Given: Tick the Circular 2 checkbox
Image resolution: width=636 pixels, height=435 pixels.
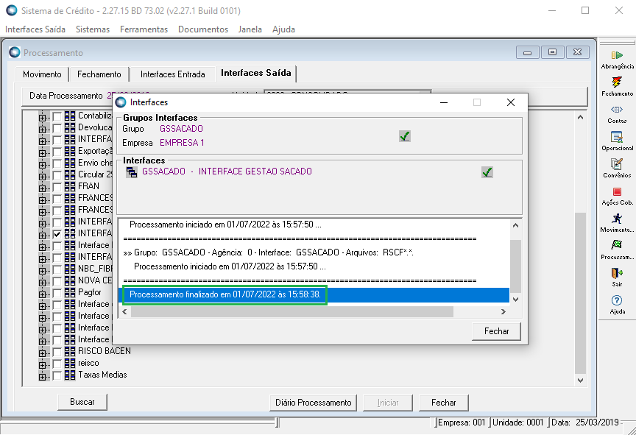Looking at the screenshot, I should pyautogui.click(x=57, y=175).
